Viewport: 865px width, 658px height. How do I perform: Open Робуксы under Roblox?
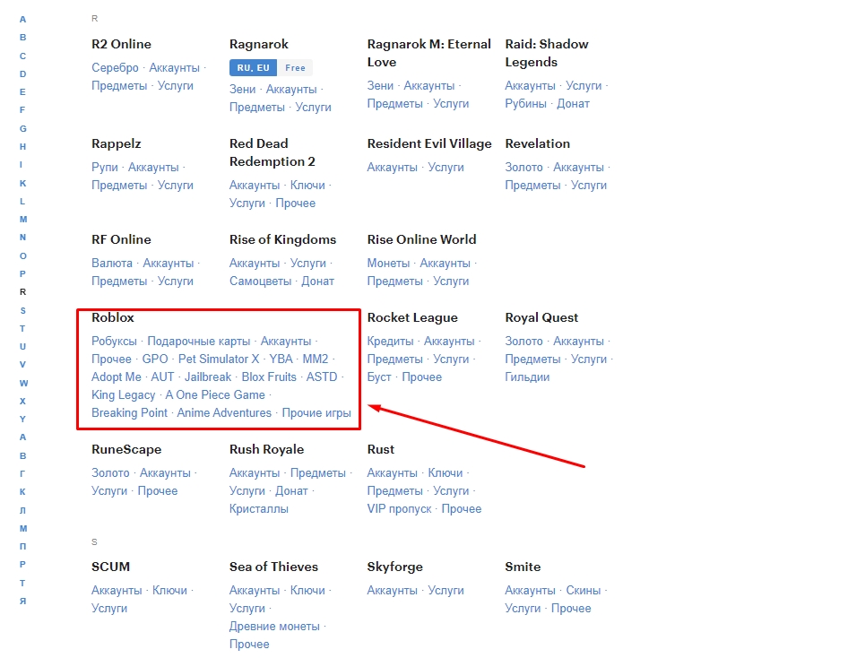point(114,341)
